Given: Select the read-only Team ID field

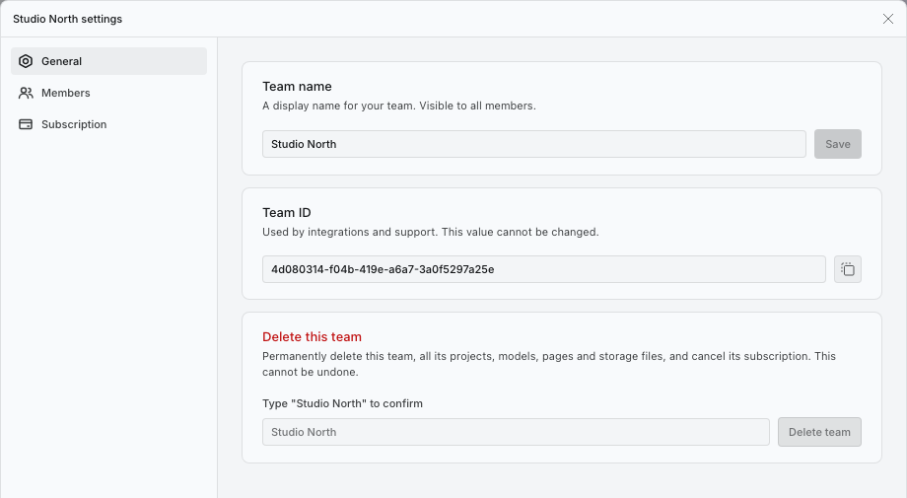Looking at the screenshot, I should 544,269.
